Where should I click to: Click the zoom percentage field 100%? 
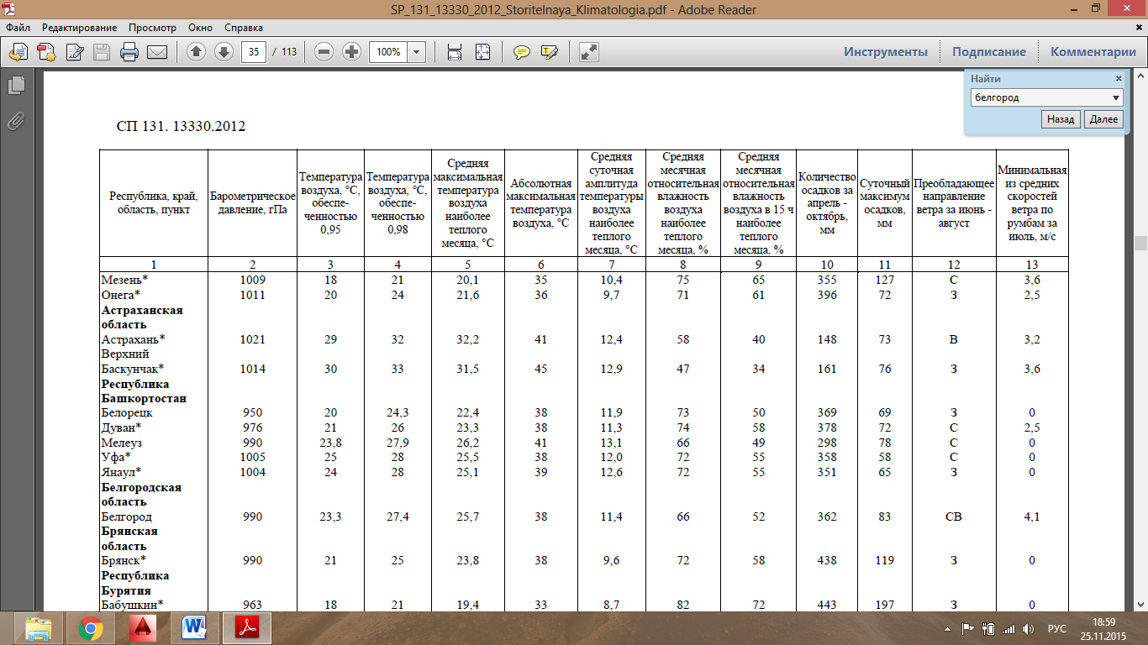pos(389,52)
